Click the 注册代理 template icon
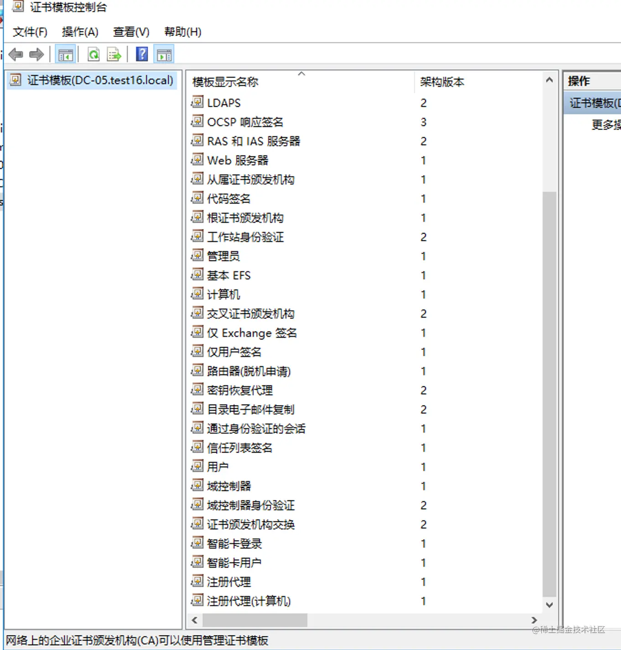The image size is (621, 650). (x=197, y=581)
